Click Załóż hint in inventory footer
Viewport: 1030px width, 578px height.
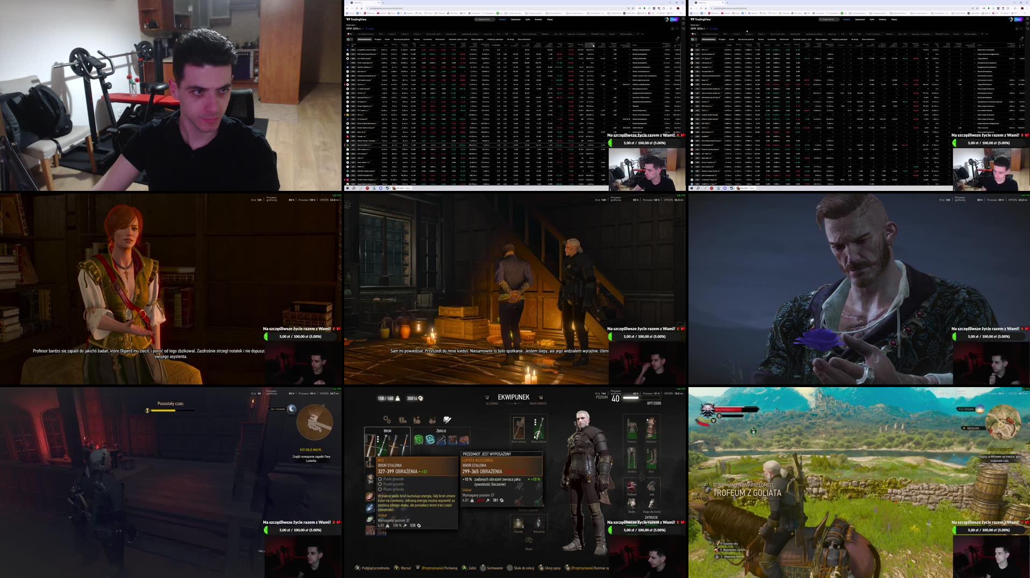pos(469,568)
